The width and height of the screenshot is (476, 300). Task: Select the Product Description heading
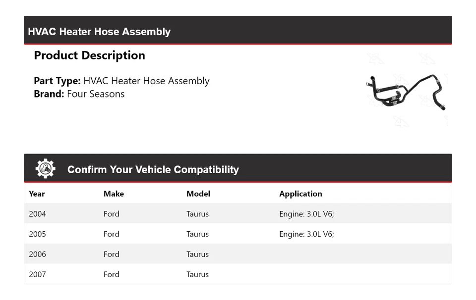tap(89, 55)
